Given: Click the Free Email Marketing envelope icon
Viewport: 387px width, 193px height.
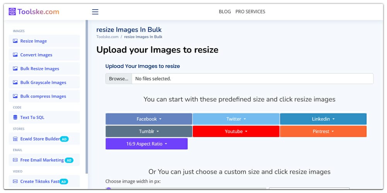Looking at the screenshot, I should coord(15,160).
